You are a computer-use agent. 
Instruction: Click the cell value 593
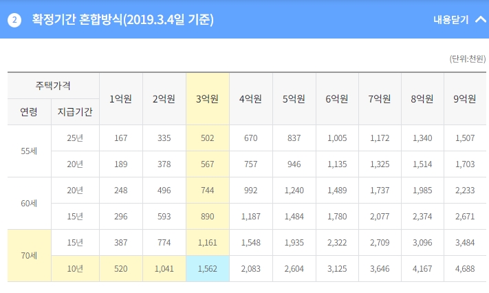(164, 217)
